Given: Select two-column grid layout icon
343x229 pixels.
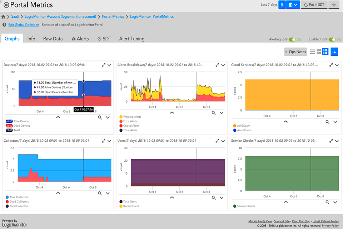Looking at the screenshot, I should 319,52.
